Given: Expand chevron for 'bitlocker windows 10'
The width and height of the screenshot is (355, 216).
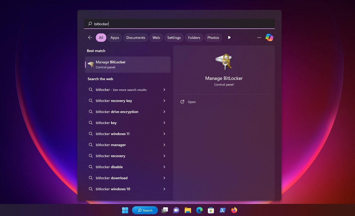Looking at the screenshot, I should (x=164, y=189).
